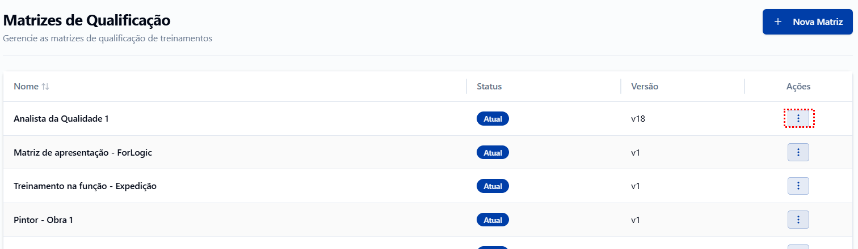The width and height of the screenshot is (858, 249).
Task: Click the Versão column header
Action: pyautogui.click(x=645, y=87)
